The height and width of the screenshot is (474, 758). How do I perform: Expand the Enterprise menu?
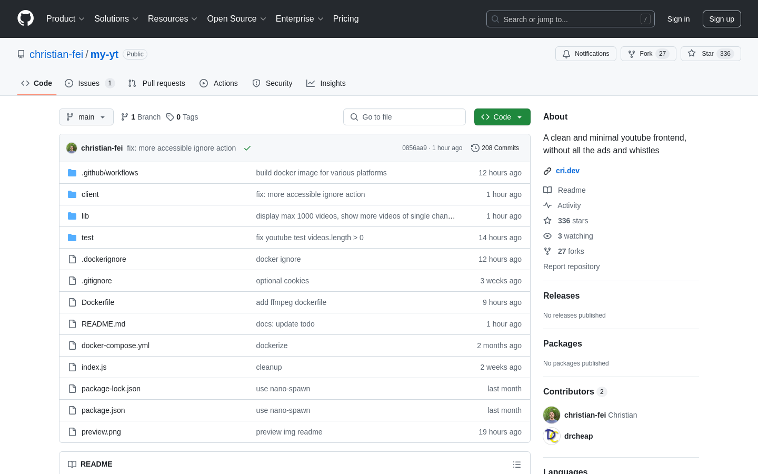point(300,18)
